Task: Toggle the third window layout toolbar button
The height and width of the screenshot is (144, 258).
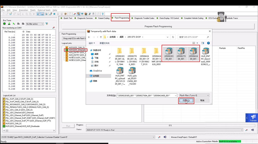Action: (46, 14)
